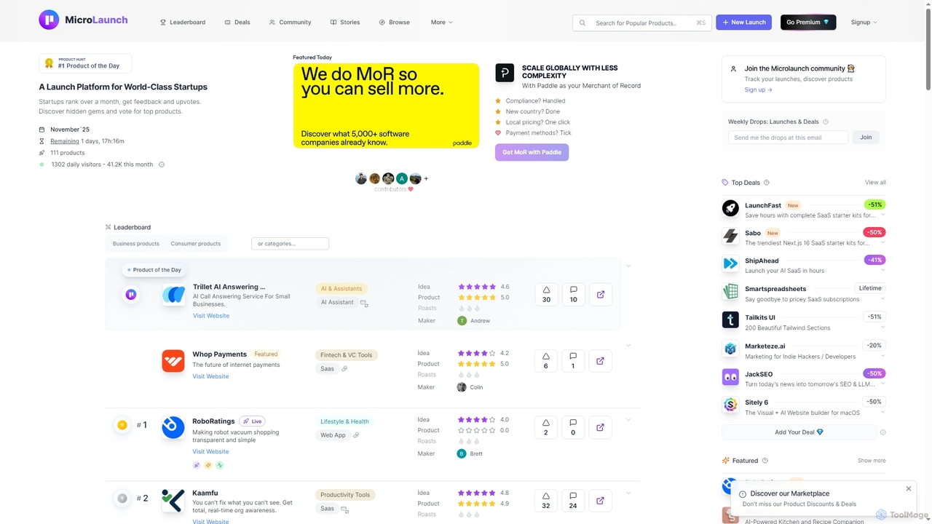Image resolution: width=932 pixels, height=524 pixels.
Task: Click the AI & Assistants category tag
Action: click(341, 288)
